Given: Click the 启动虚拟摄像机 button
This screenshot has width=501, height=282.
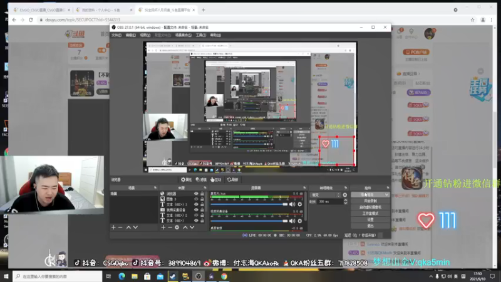Looking at the screenshot, I should point(370,207).
